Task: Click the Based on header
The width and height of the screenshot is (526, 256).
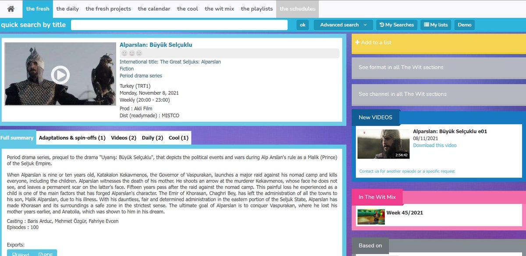Action: pyautogui.click(x=370, y=245)
